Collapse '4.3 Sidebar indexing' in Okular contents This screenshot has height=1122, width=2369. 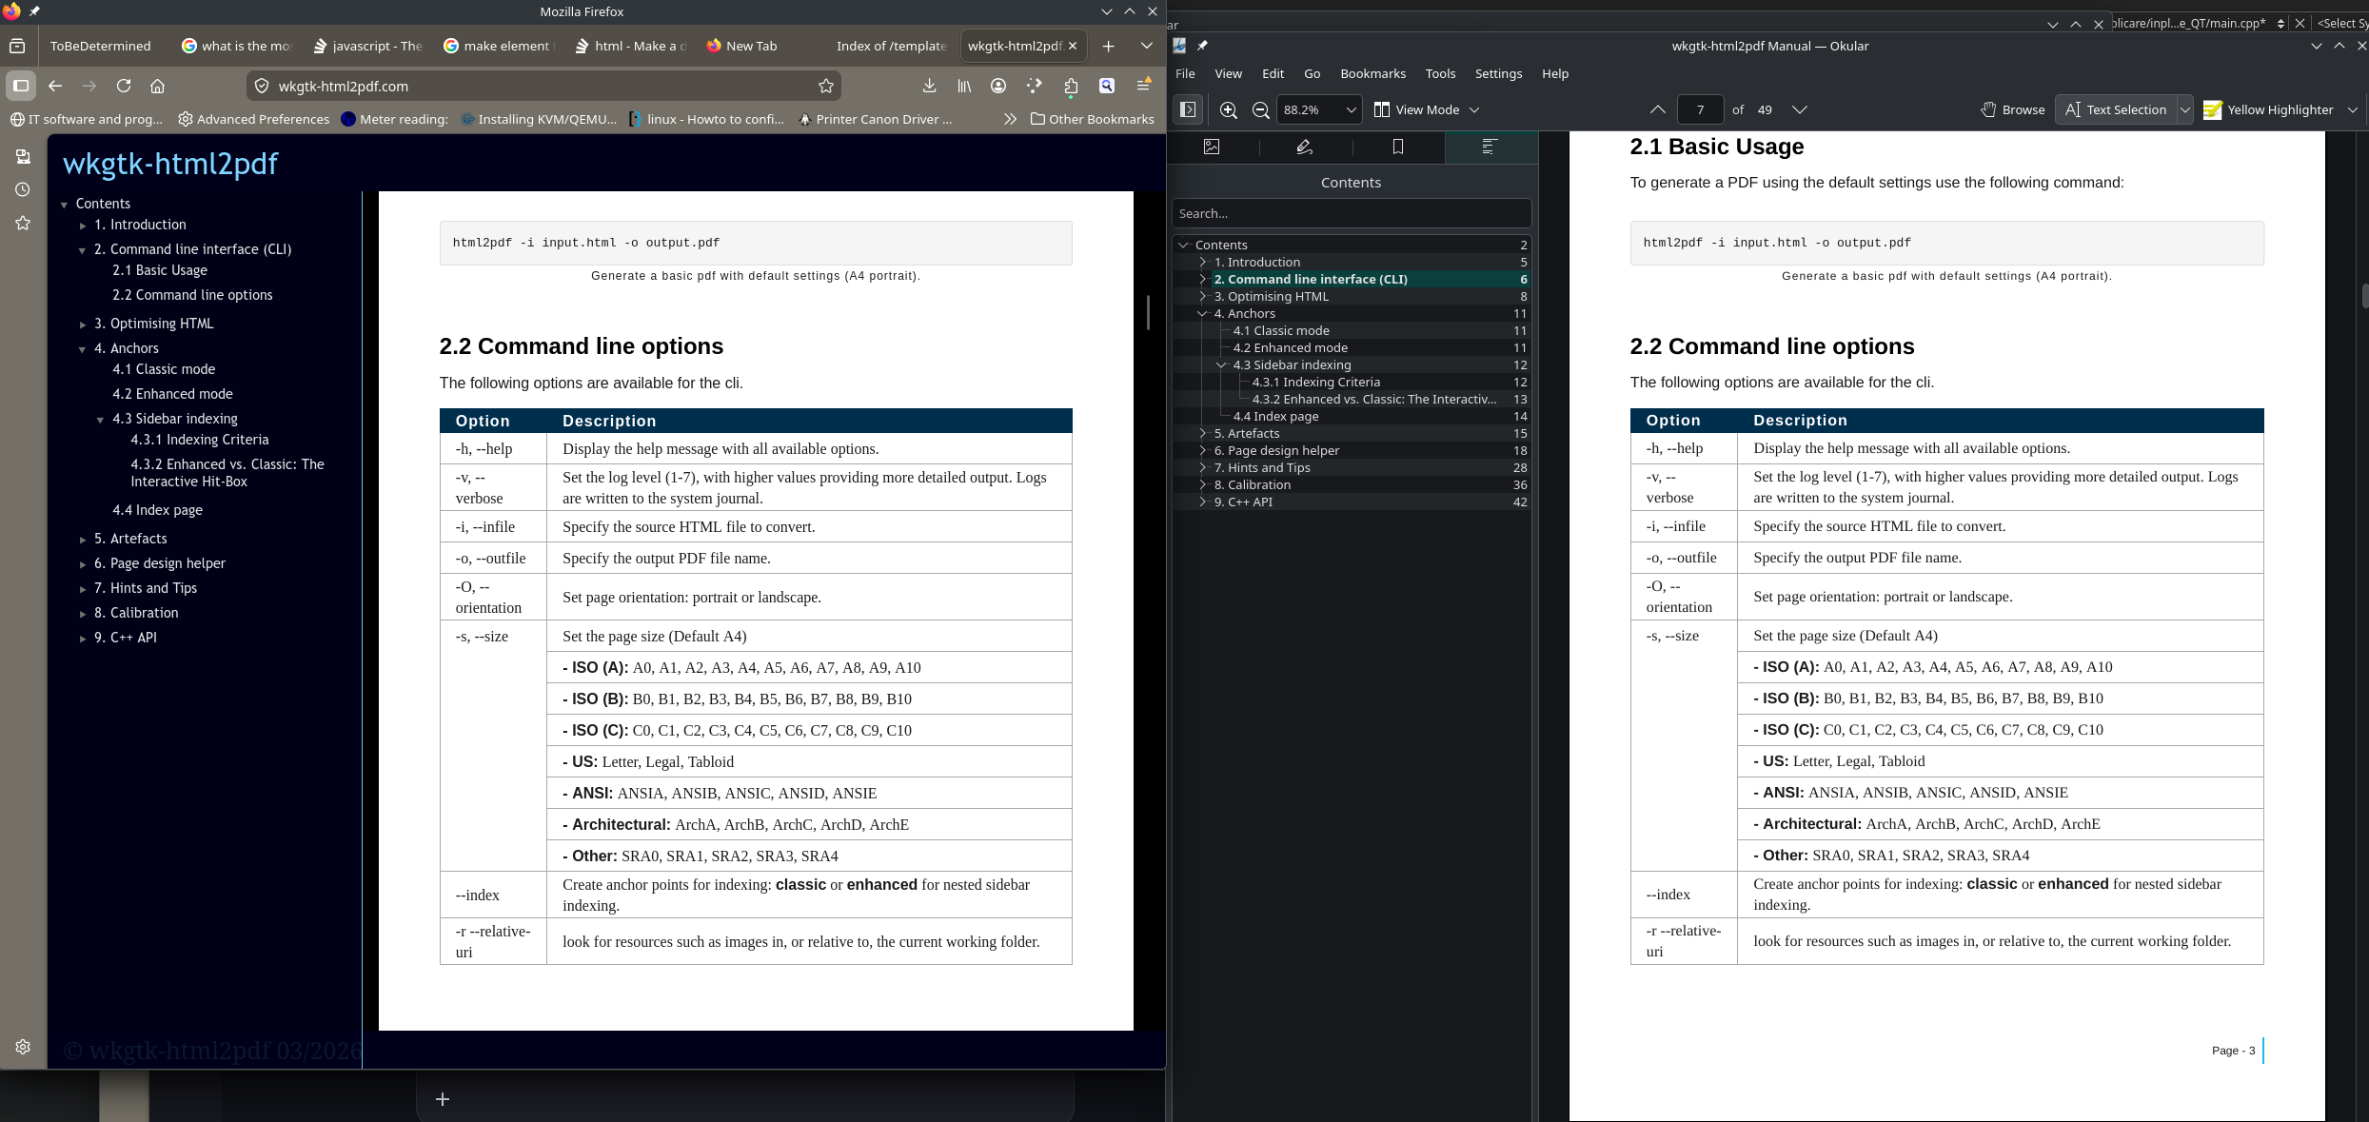point(1221,364)
